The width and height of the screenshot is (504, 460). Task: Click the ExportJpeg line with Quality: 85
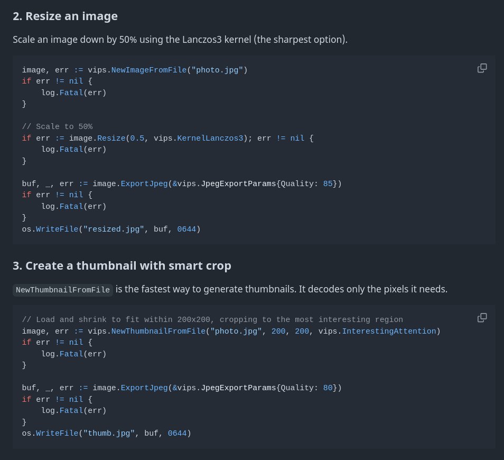pos(182,183)
